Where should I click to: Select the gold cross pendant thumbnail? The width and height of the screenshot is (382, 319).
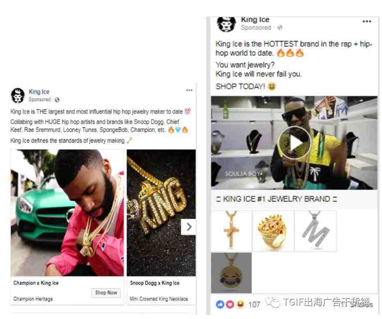(231, 231)
